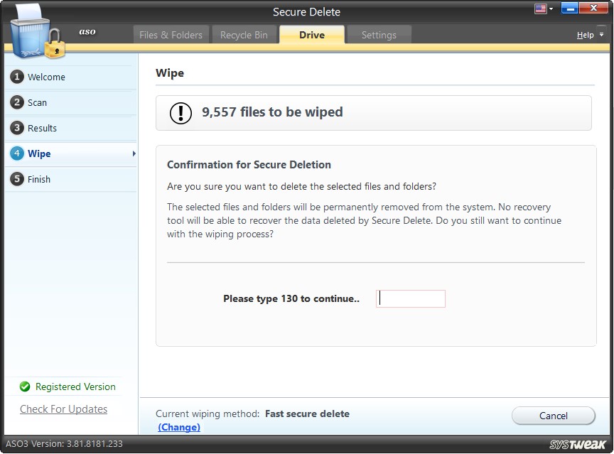614x454 pixels.
Task: Switch to the Settings tab
Action: (379, 35)
